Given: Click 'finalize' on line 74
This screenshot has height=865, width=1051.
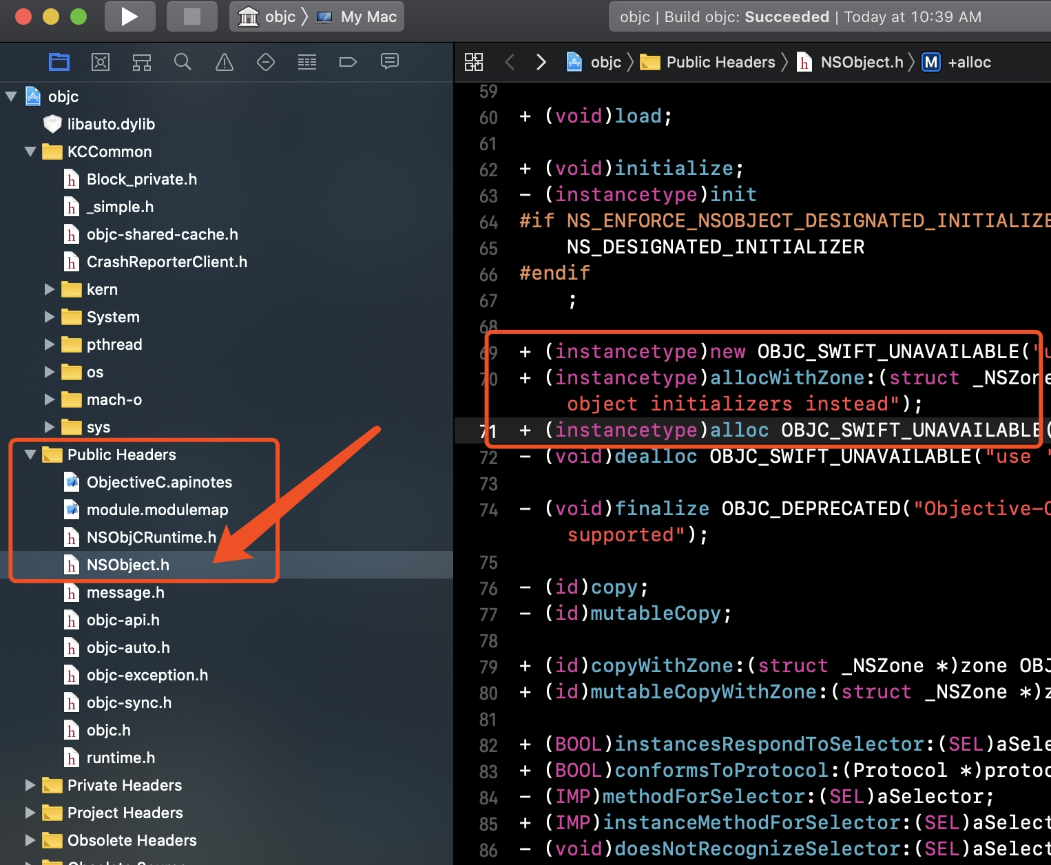Looking at the screenshot, I should coord(662,508).
